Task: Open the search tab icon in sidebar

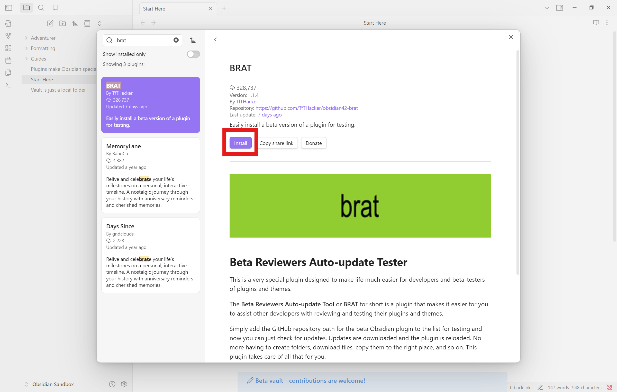Action: (x=41, y=8)
